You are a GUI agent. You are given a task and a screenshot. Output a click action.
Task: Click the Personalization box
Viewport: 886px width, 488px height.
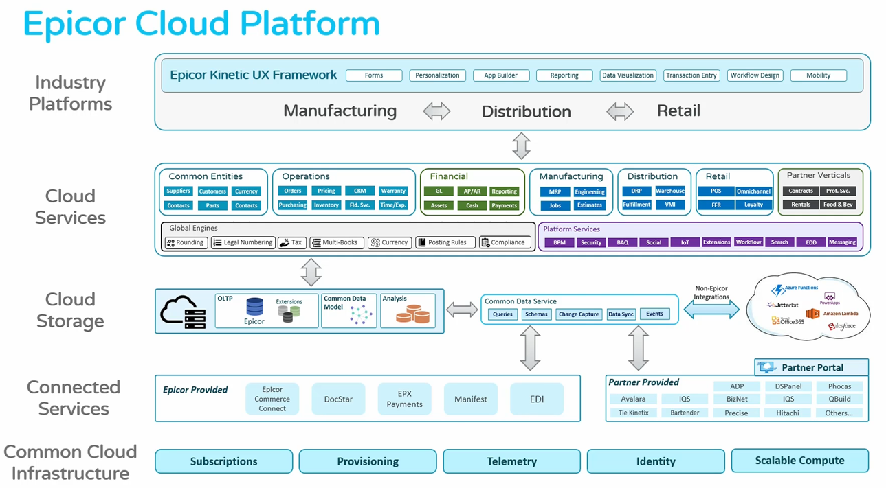tap(437, 75)
